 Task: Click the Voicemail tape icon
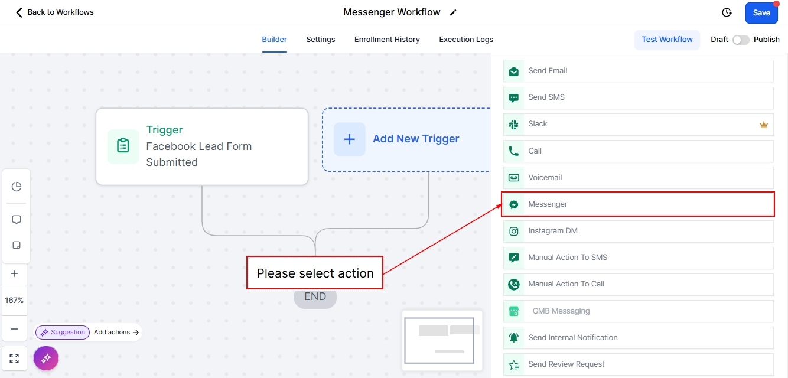click(514, 178)
